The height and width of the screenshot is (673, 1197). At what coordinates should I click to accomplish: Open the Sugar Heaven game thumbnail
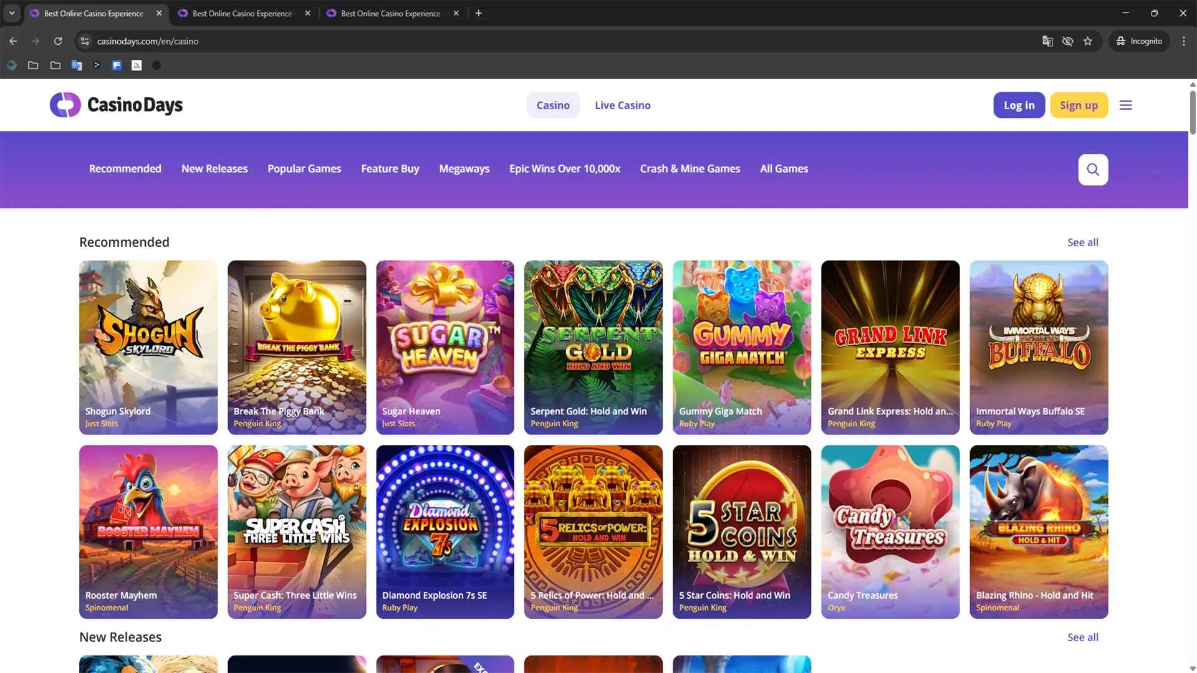(x=445, y=347)
